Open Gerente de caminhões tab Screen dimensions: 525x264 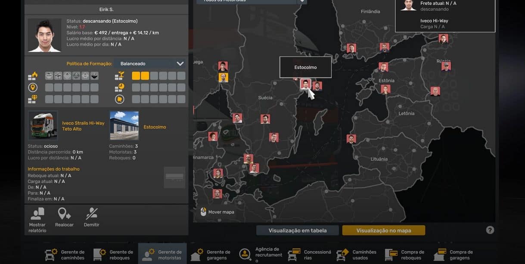tap(65, 255)
